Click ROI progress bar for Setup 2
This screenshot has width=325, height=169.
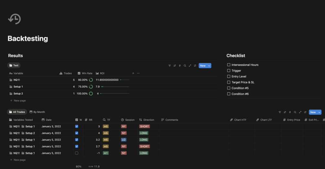pos(115,94)
